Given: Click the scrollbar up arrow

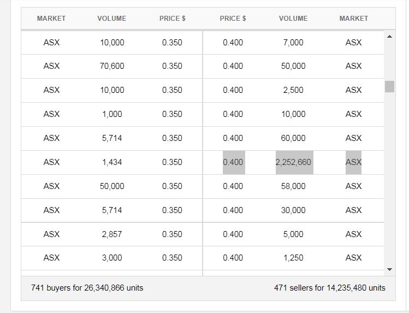Looking at the screenshot, I should (389, 37).
